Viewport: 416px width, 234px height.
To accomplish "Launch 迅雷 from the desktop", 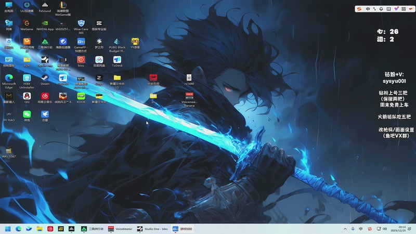I will tap(45, 116).
